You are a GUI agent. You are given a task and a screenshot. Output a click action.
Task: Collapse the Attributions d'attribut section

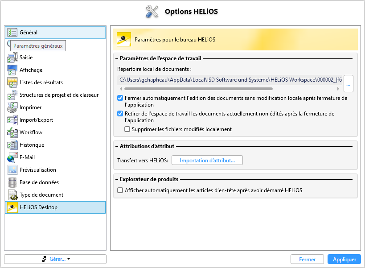pos(117,146)
